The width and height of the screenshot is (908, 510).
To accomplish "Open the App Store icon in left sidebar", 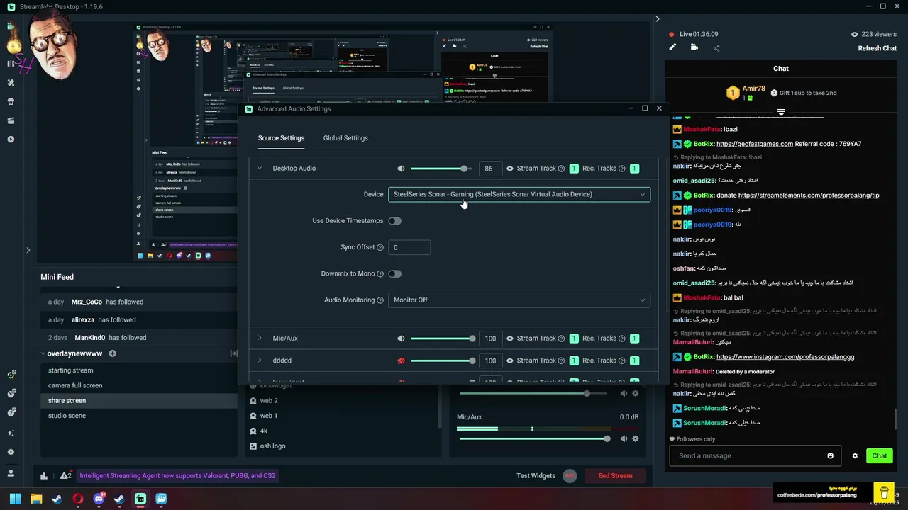I will tap(11, 101).
